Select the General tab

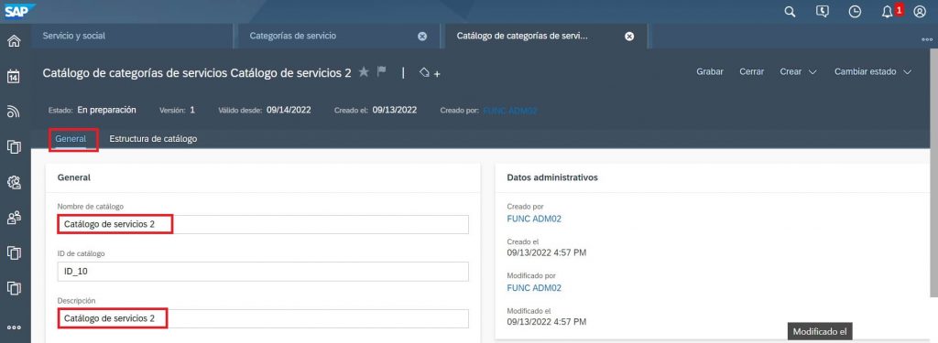click(x=71, y=139)
